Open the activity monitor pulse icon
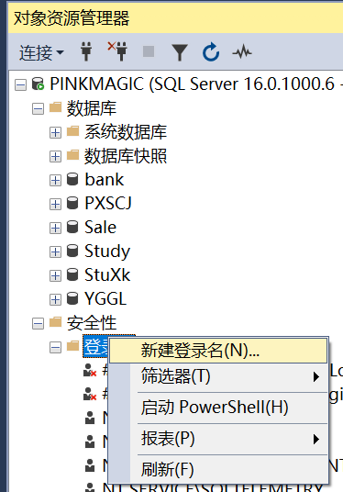Image resolution: width=343 pixels, height=492 pixels. click(x=242, y=51)
